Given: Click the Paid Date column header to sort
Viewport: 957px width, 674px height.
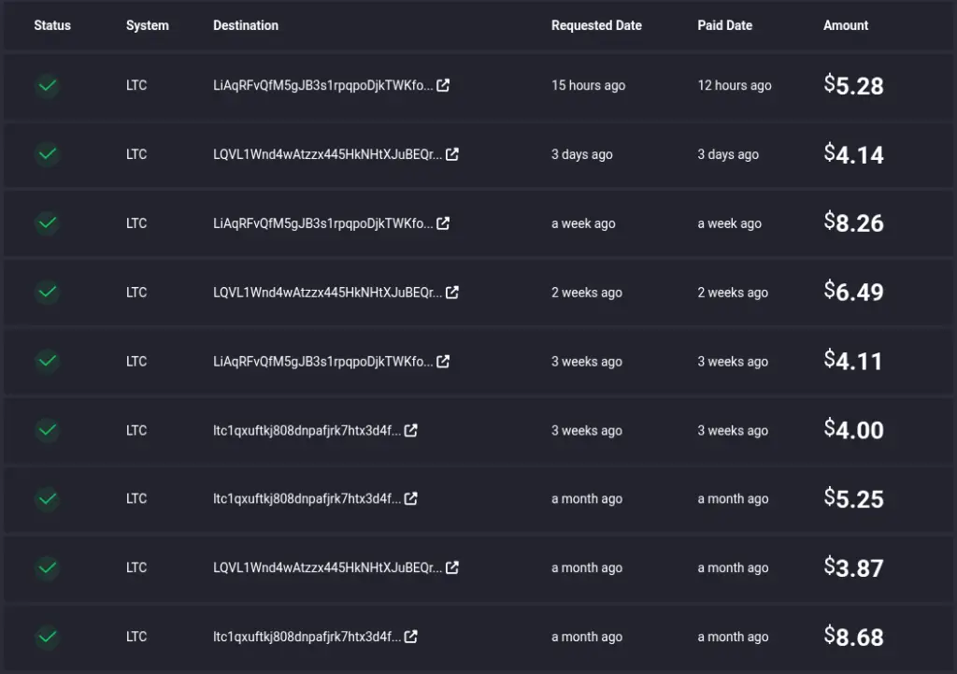Looking at the screenshot, I should coord(724,25).
